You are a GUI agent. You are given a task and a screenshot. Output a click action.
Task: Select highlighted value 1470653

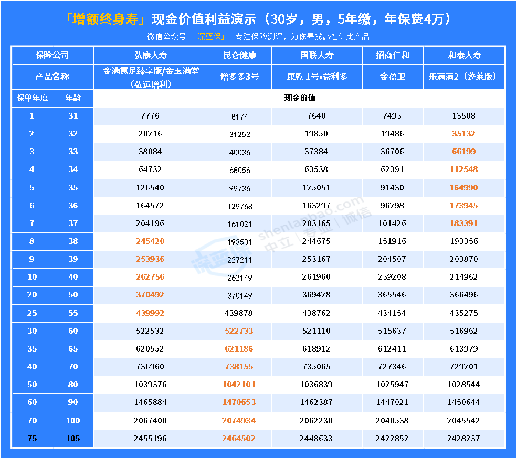point(239,402)
